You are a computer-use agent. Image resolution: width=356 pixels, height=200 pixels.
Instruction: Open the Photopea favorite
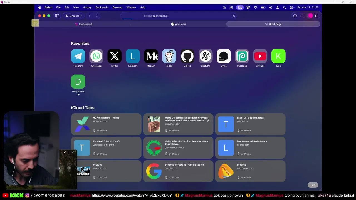click(242, 56)
